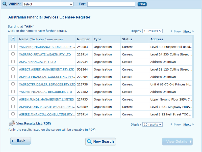Click licence number 240583
The image size is (202, 152).
[83, 47]
